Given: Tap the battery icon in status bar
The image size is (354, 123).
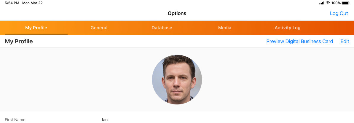Looking at the screenshot, I should (x=345, y=3).
